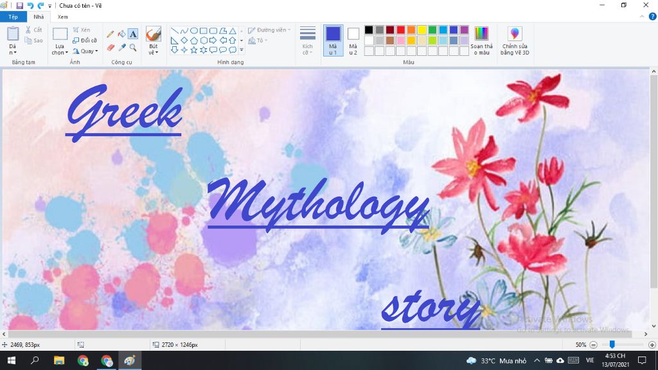This screenshot has width=658, height=370.
Task: Select the Fill with color bucket tool
Action: tap(121, 34)
